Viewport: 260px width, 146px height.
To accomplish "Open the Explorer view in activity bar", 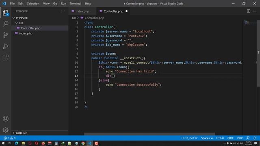I will 5,13.
